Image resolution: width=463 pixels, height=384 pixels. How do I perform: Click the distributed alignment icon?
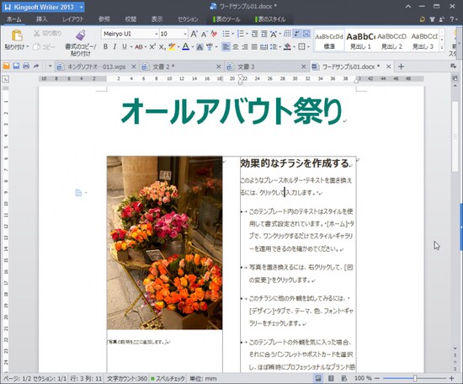pos(263,46)
